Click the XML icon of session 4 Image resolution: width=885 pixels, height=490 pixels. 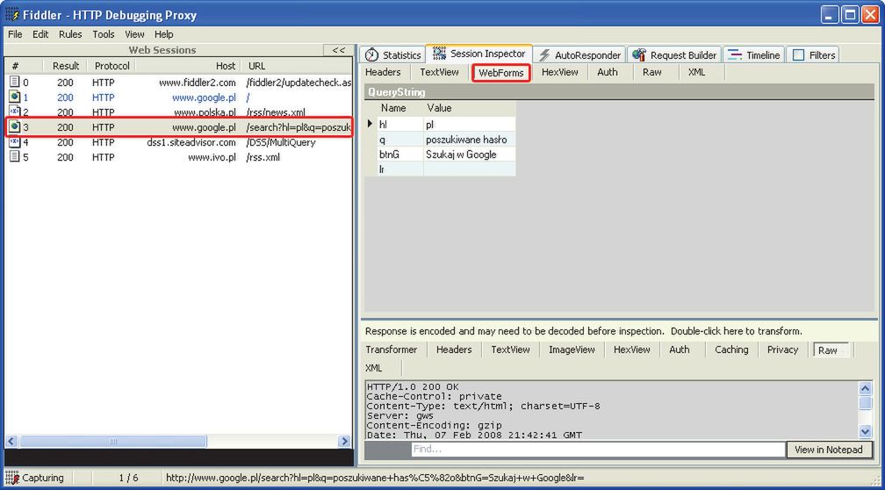pyautogui.click(x=15, y=141)
